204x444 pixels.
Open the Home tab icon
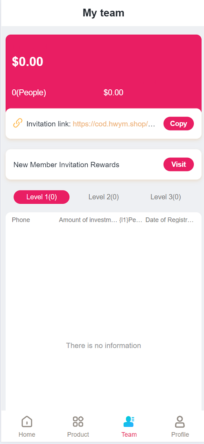(27, 421)
